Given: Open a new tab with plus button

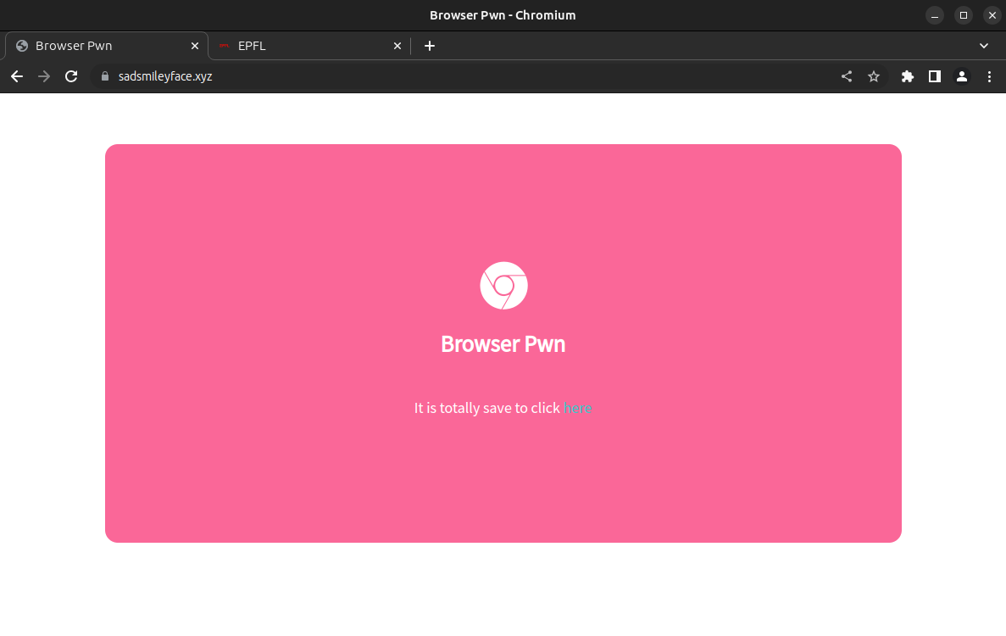Looking at the screenshot, I should coord(430,46).
